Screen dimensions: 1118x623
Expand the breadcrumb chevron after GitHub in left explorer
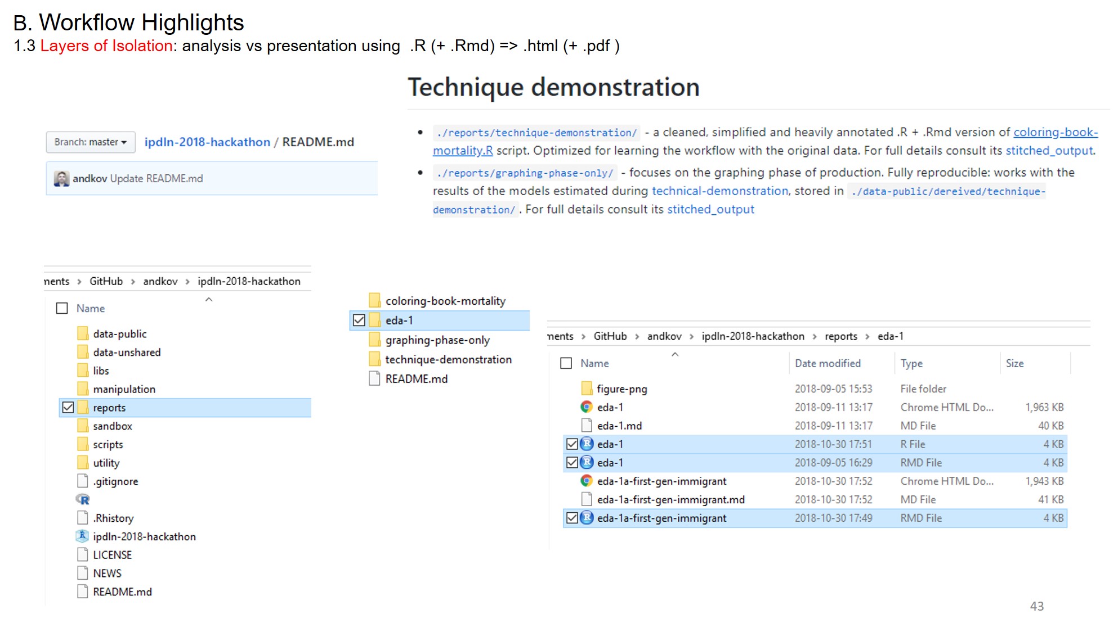[x=133, y=281]
